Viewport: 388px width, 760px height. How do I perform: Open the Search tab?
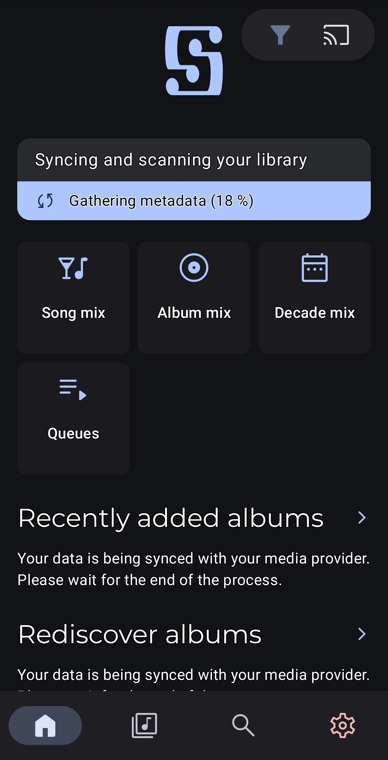point(243,725)
